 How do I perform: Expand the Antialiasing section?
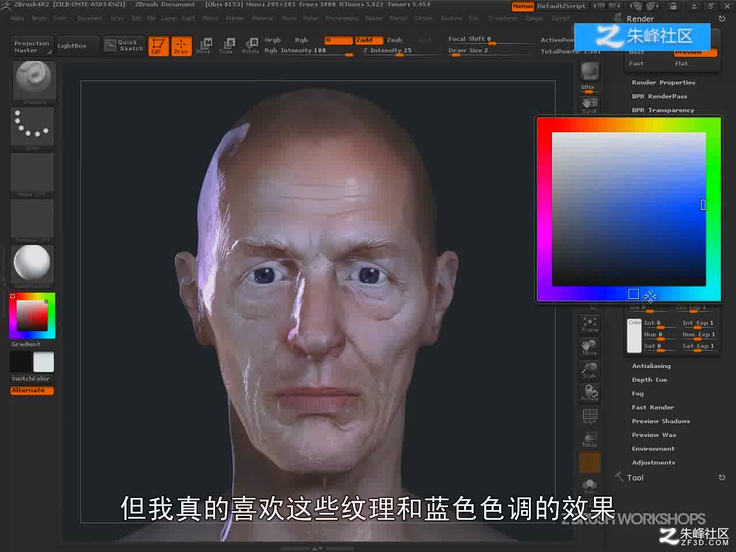[651, 366]
